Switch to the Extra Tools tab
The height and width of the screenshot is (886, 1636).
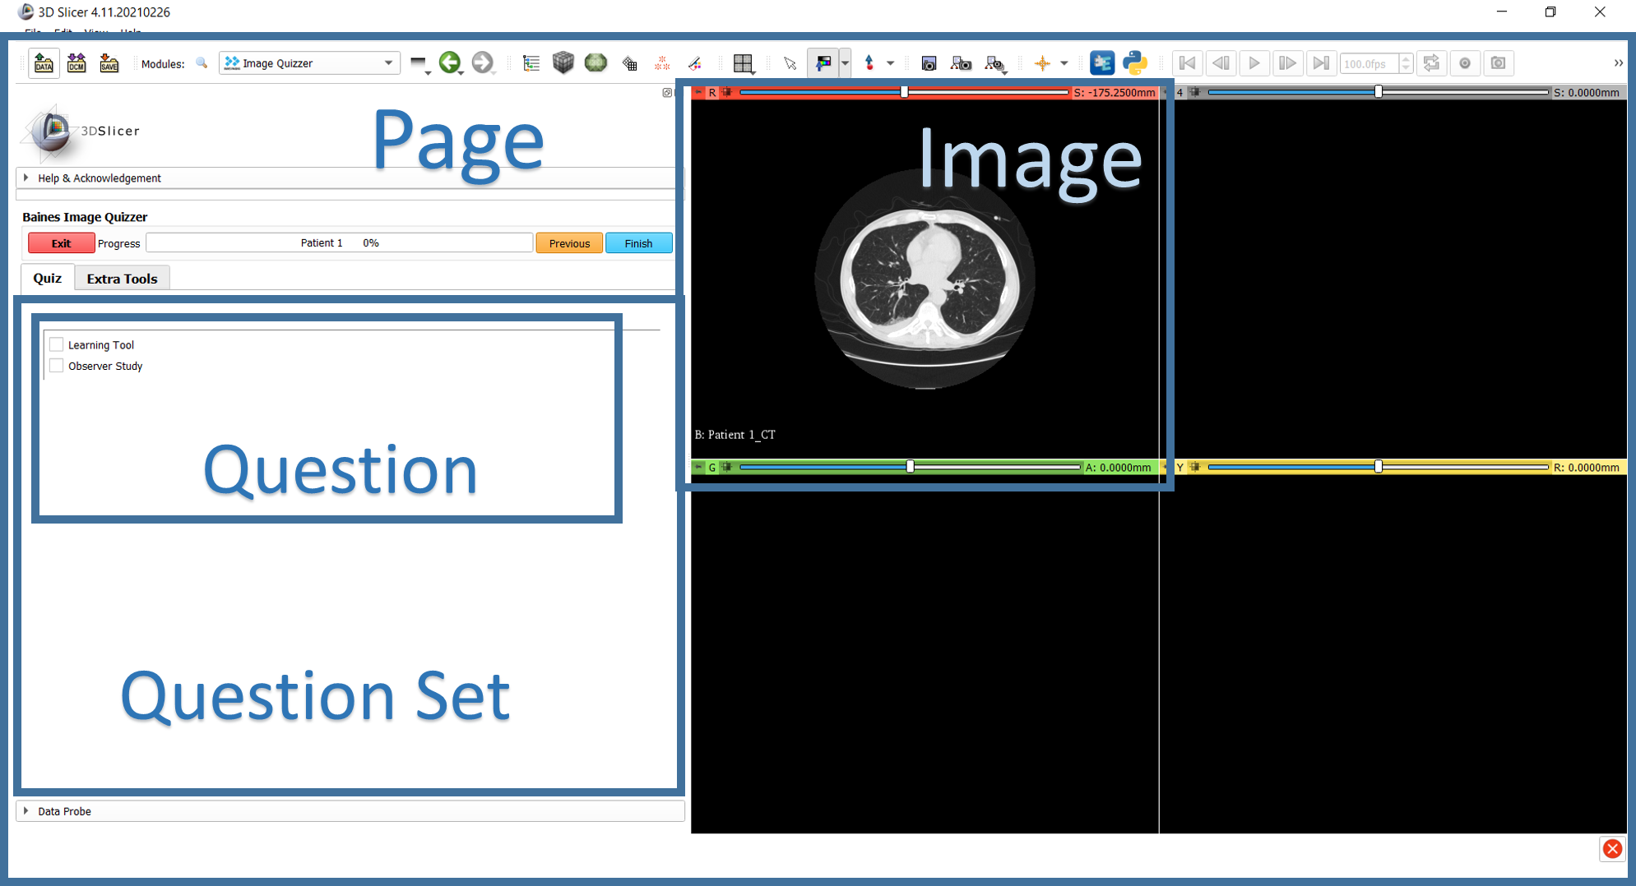point(122,279)
